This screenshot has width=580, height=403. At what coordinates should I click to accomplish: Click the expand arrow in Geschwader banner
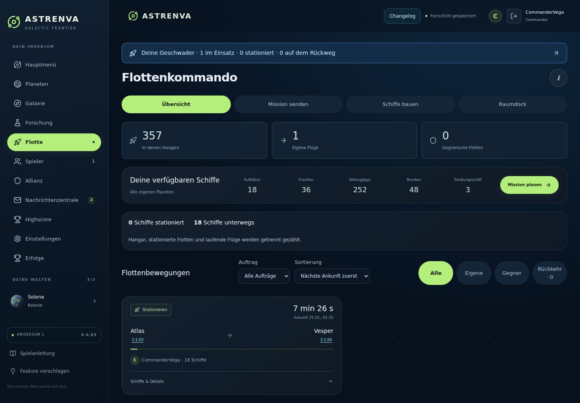tap(556, 53)
